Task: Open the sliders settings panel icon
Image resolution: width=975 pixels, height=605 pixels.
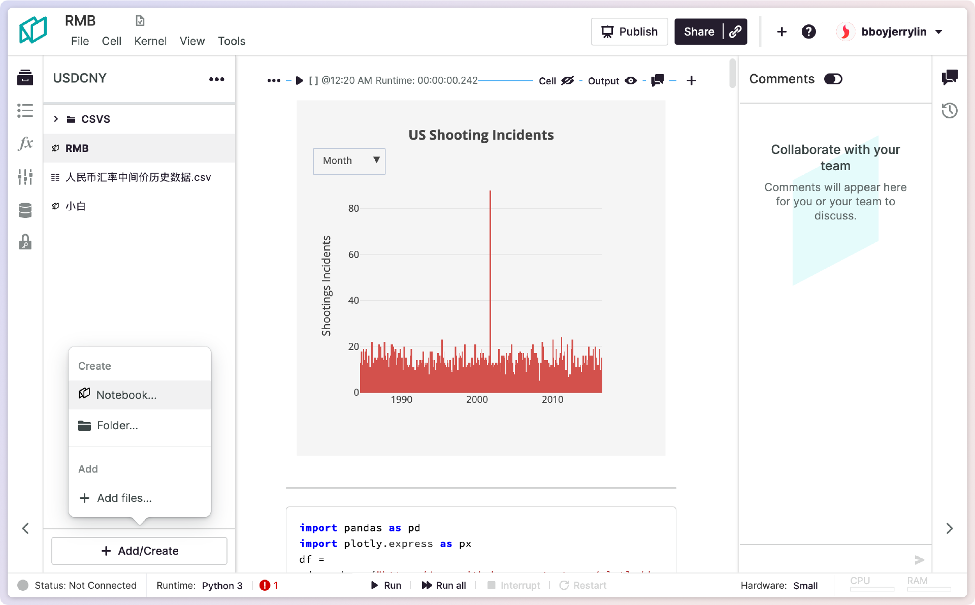Action: [25, 177]
